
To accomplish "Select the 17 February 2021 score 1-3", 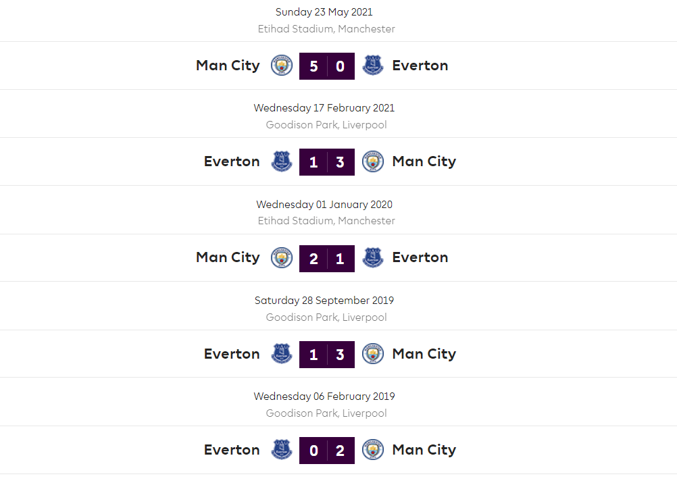I will click(327, 162).
